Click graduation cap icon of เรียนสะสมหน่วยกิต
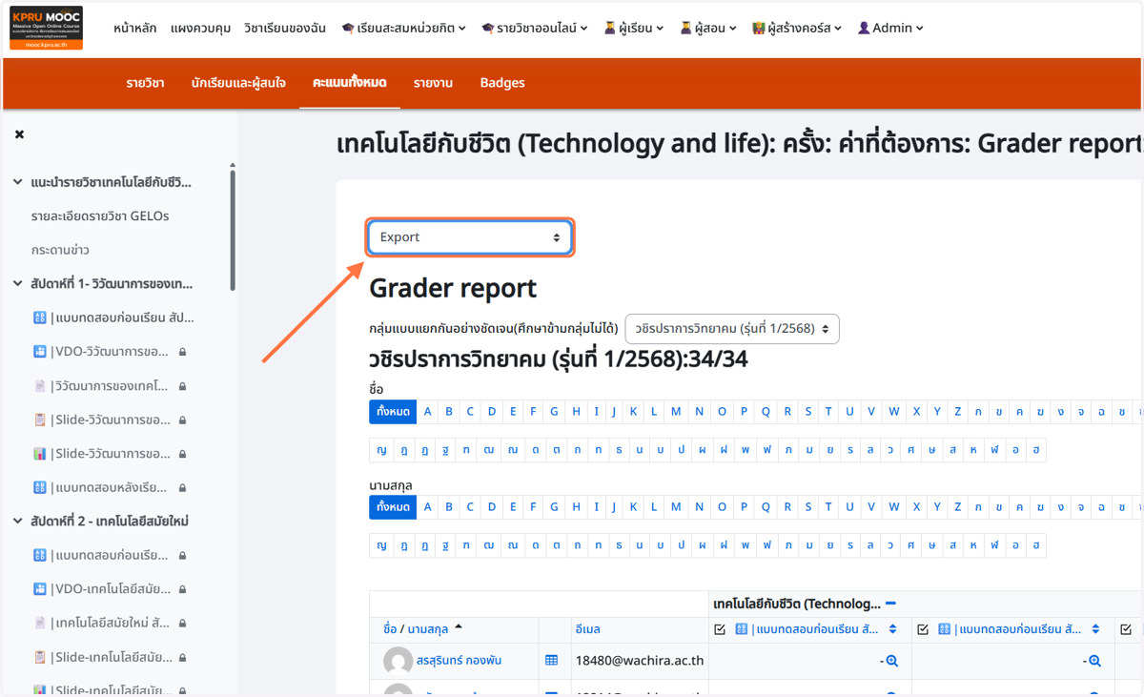This screenshot has height=697, width=1144. (347, 29)
